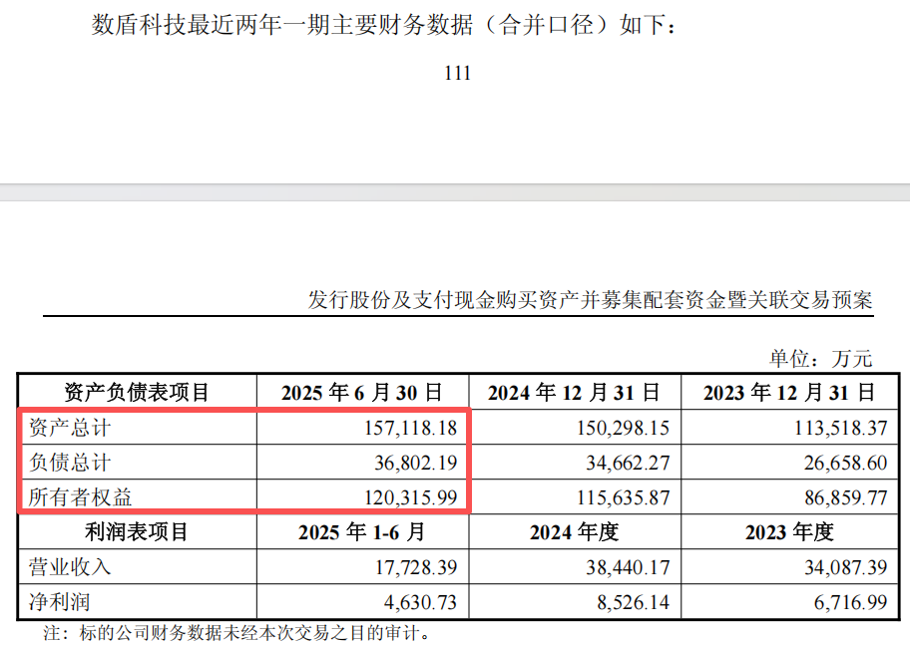The width and height of the screenshot is (910, 645).
Task: Click the value 115,635.87
Action: [623, 497]
